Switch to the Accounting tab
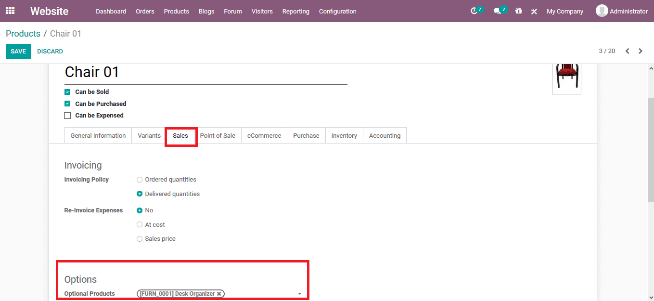This screenshot has width=654, height=301. click(385, 135)
